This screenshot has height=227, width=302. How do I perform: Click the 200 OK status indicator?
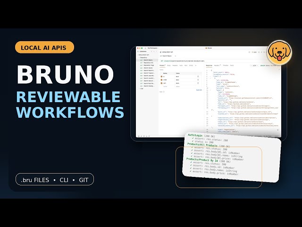point(262,66)
